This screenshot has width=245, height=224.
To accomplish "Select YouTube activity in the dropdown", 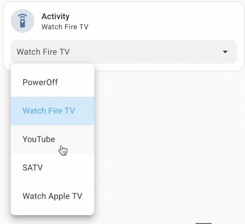I will pos(53,140).
